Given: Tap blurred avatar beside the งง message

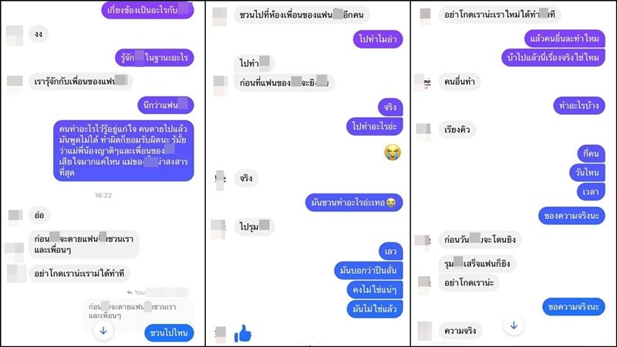Looking at the screenshot, I should click(x=15, y=35).
